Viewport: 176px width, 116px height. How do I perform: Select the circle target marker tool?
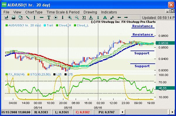(56, 18)
